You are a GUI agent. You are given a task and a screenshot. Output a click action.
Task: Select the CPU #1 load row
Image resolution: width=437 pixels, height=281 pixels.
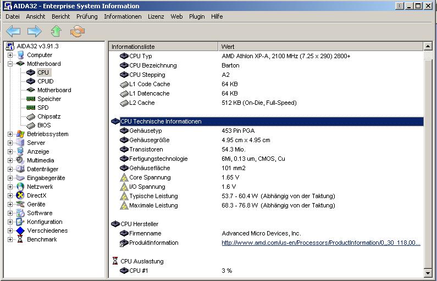pos(267,271)
